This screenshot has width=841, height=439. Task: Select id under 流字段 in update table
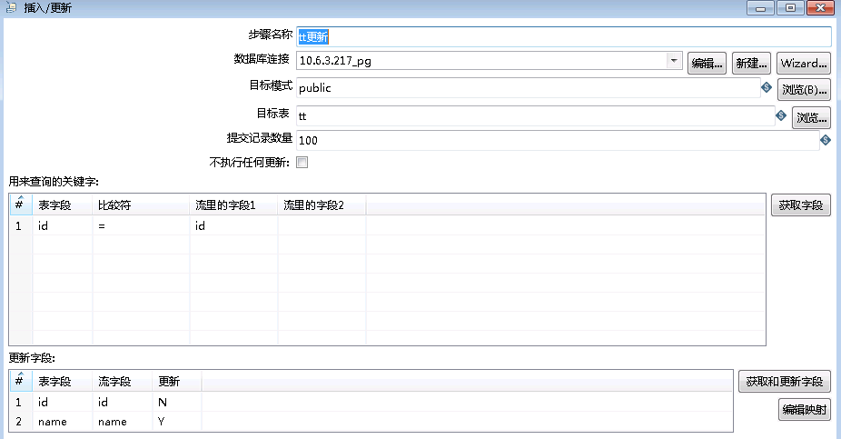coord(123,402)
